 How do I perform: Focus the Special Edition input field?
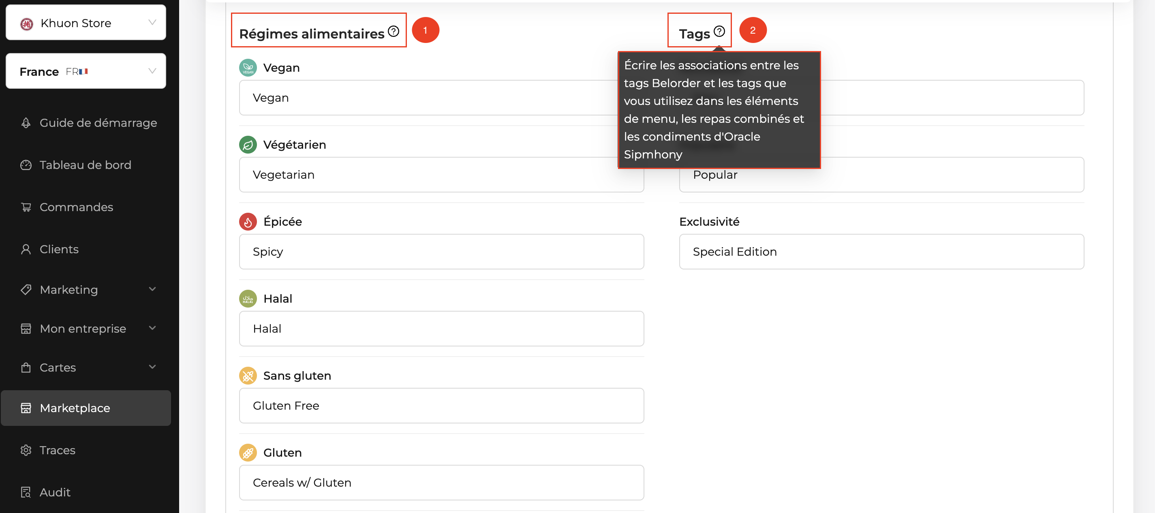[x=881, y=252]
